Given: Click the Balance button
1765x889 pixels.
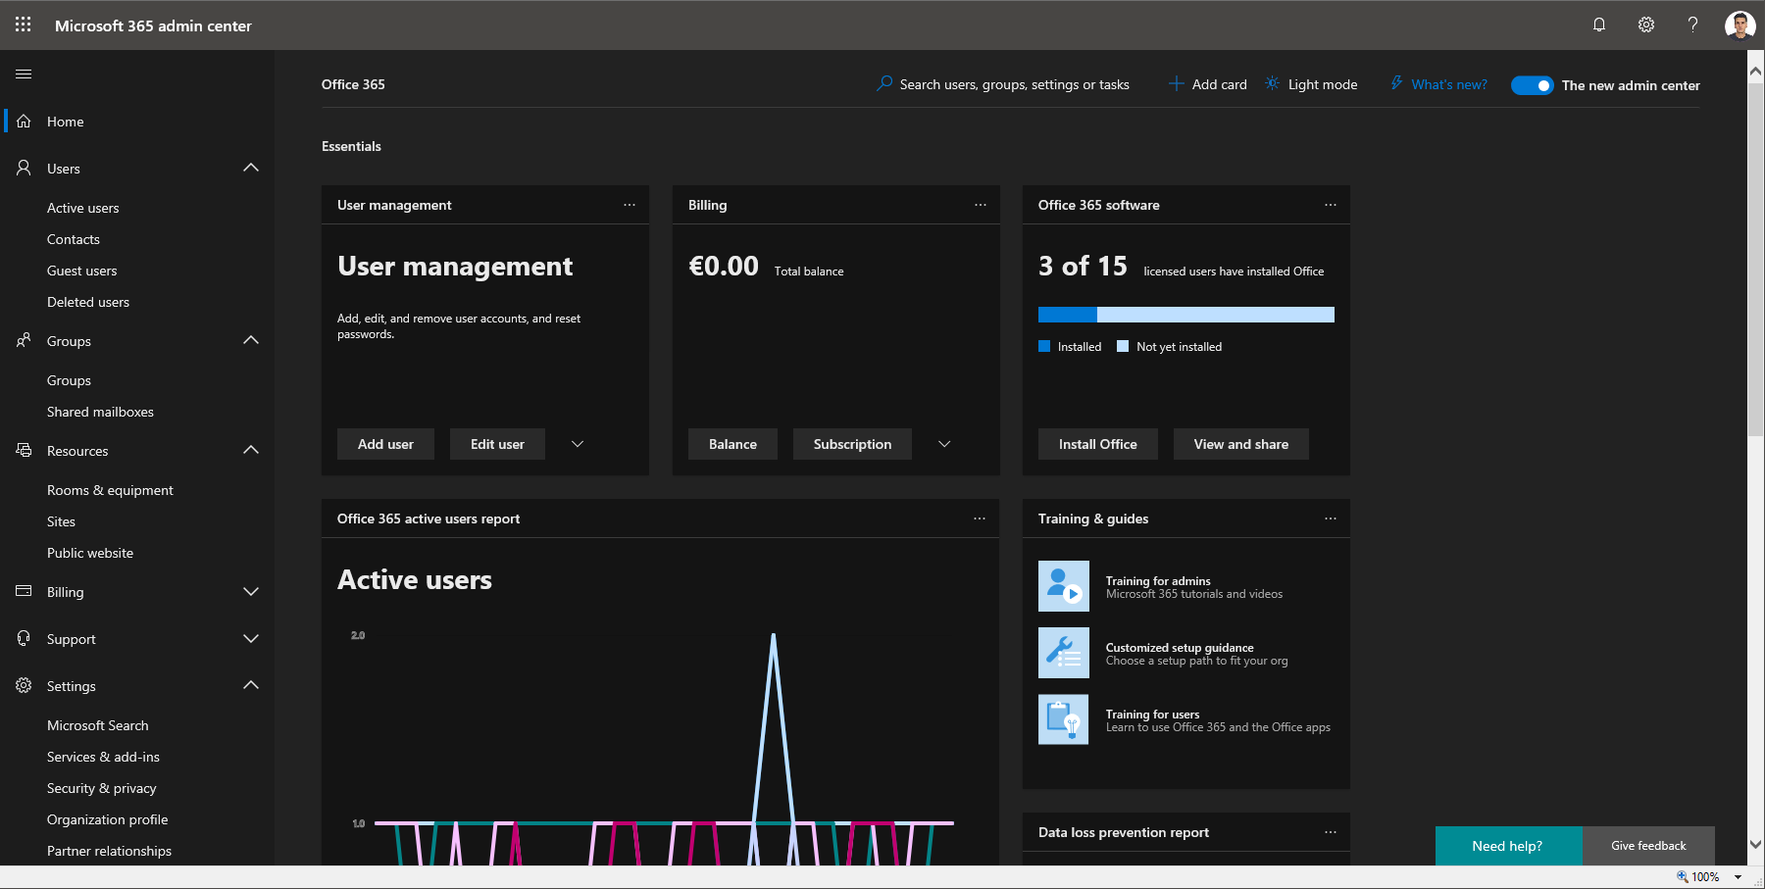Looking at the screenshot, I should [x=732, y=444].
